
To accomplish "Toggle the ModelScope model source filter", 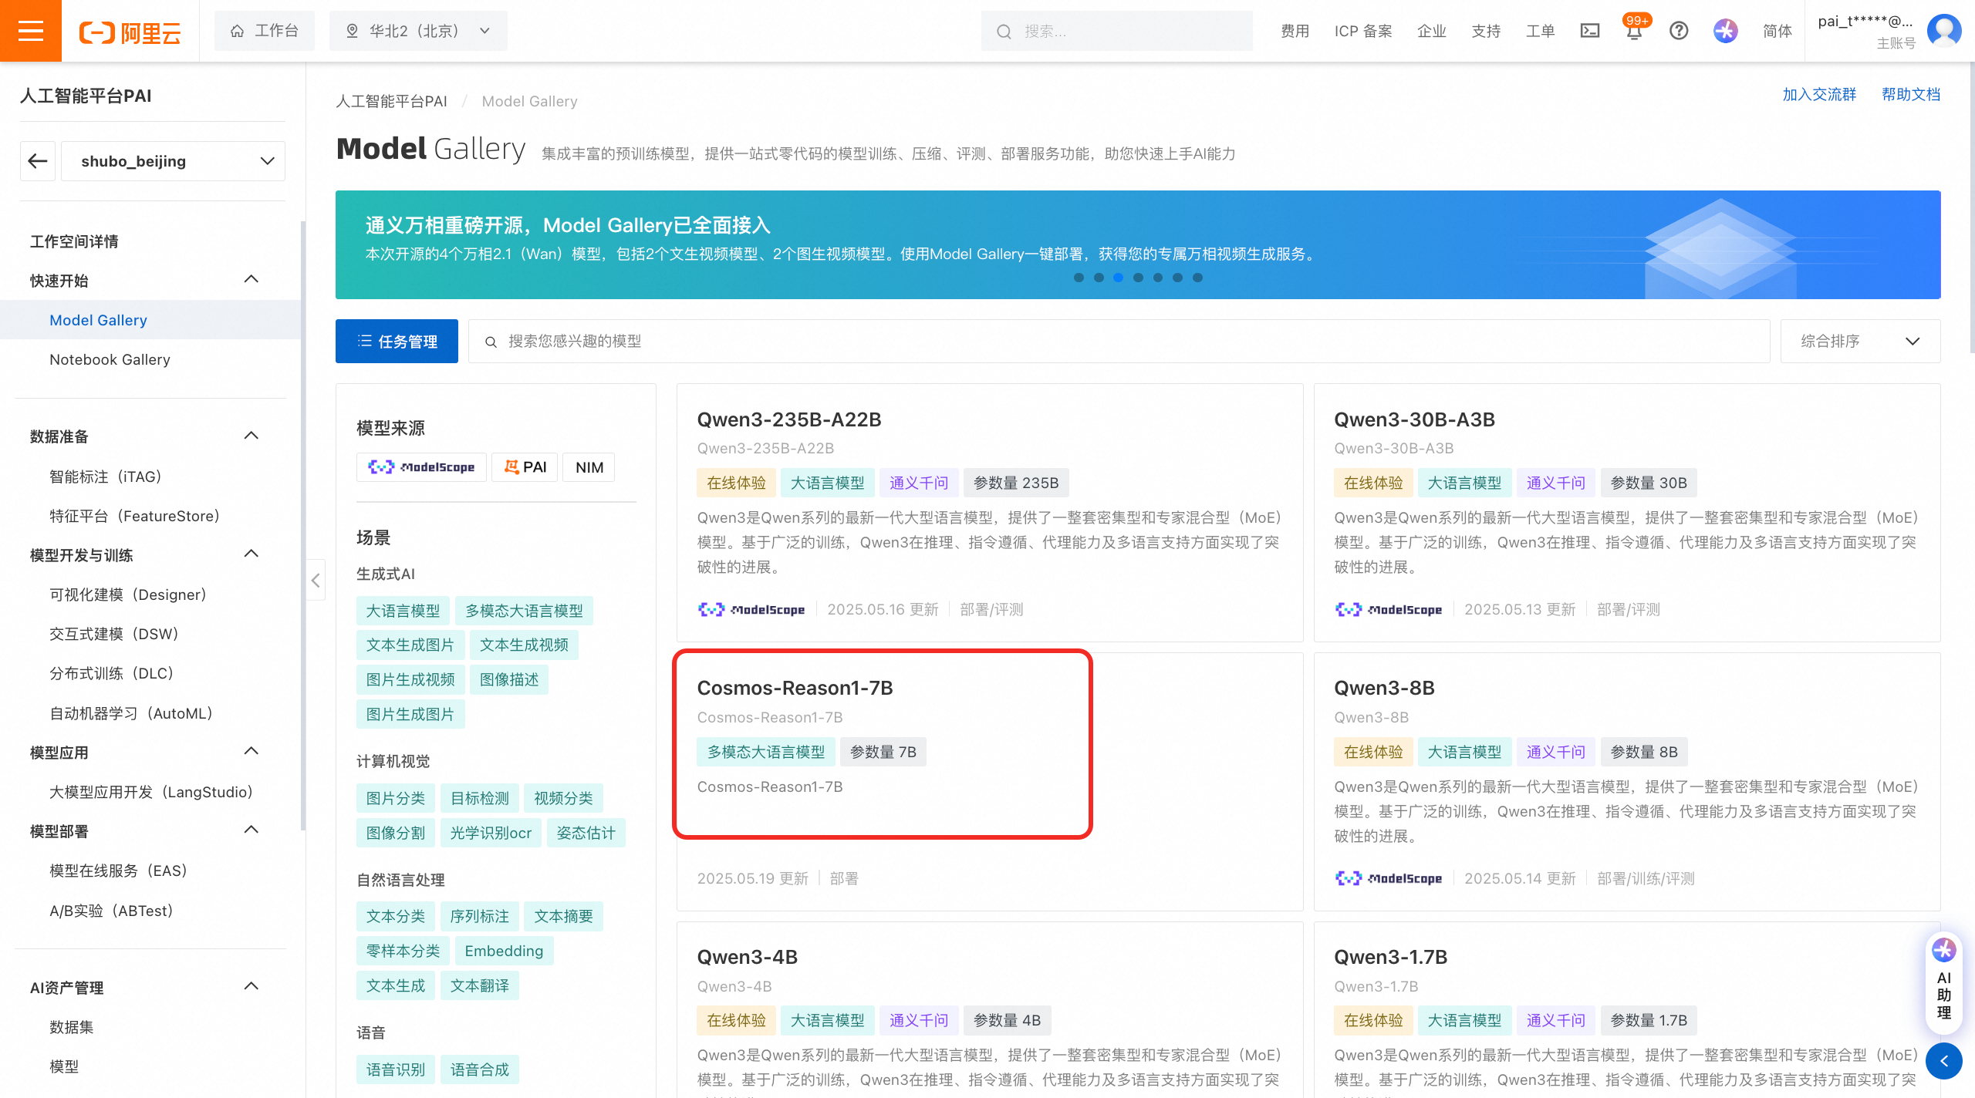I will pyautogui.click(x=421, y=466).
